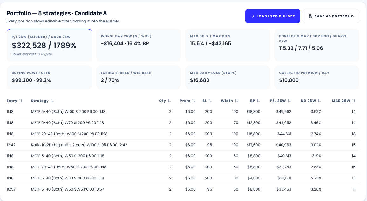Sort by Qty column sort icon

pos(169,101)
